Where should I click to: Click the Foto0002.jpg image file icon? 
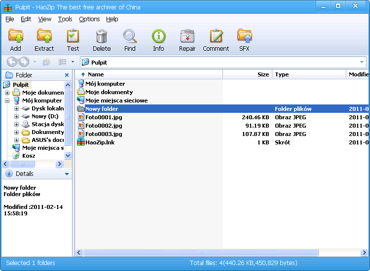(x=81, y=125)
